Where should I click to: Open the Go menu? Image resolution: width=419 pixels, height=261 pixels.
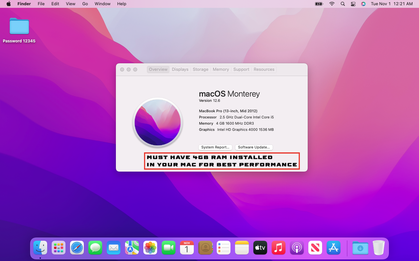[85, 4]
